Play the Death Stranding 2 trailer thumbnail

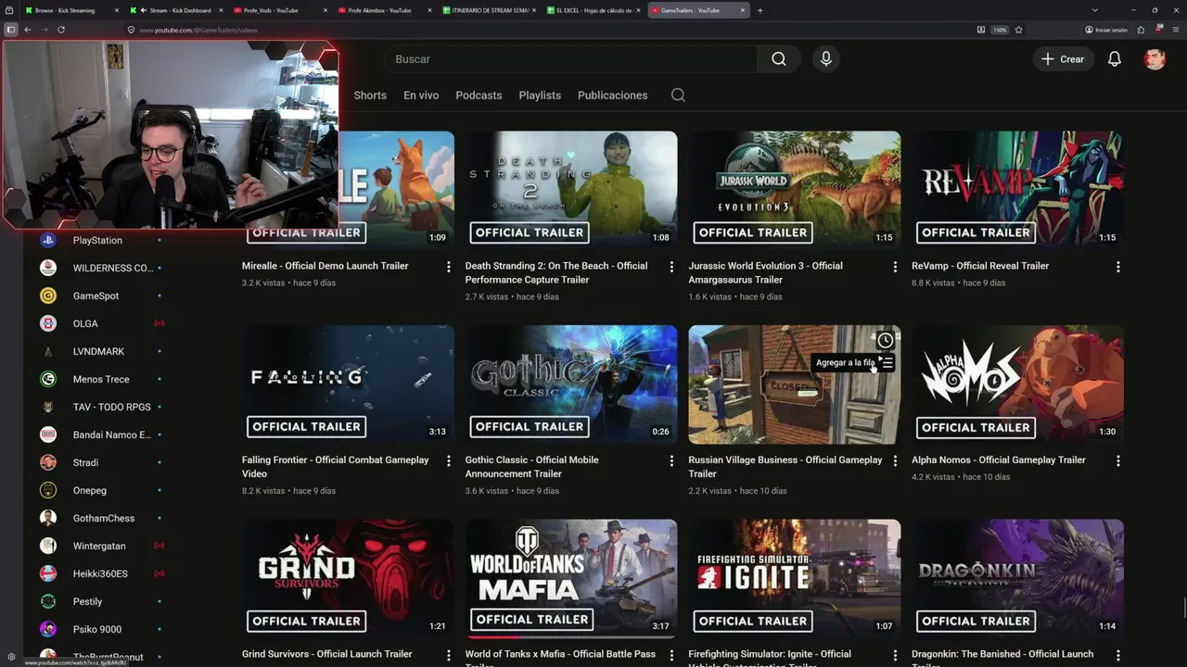(571, 190)
